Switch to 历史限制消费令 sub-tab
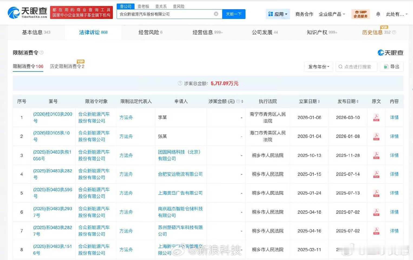The height and width of the screenshot is (260, 413). [67, 66]
